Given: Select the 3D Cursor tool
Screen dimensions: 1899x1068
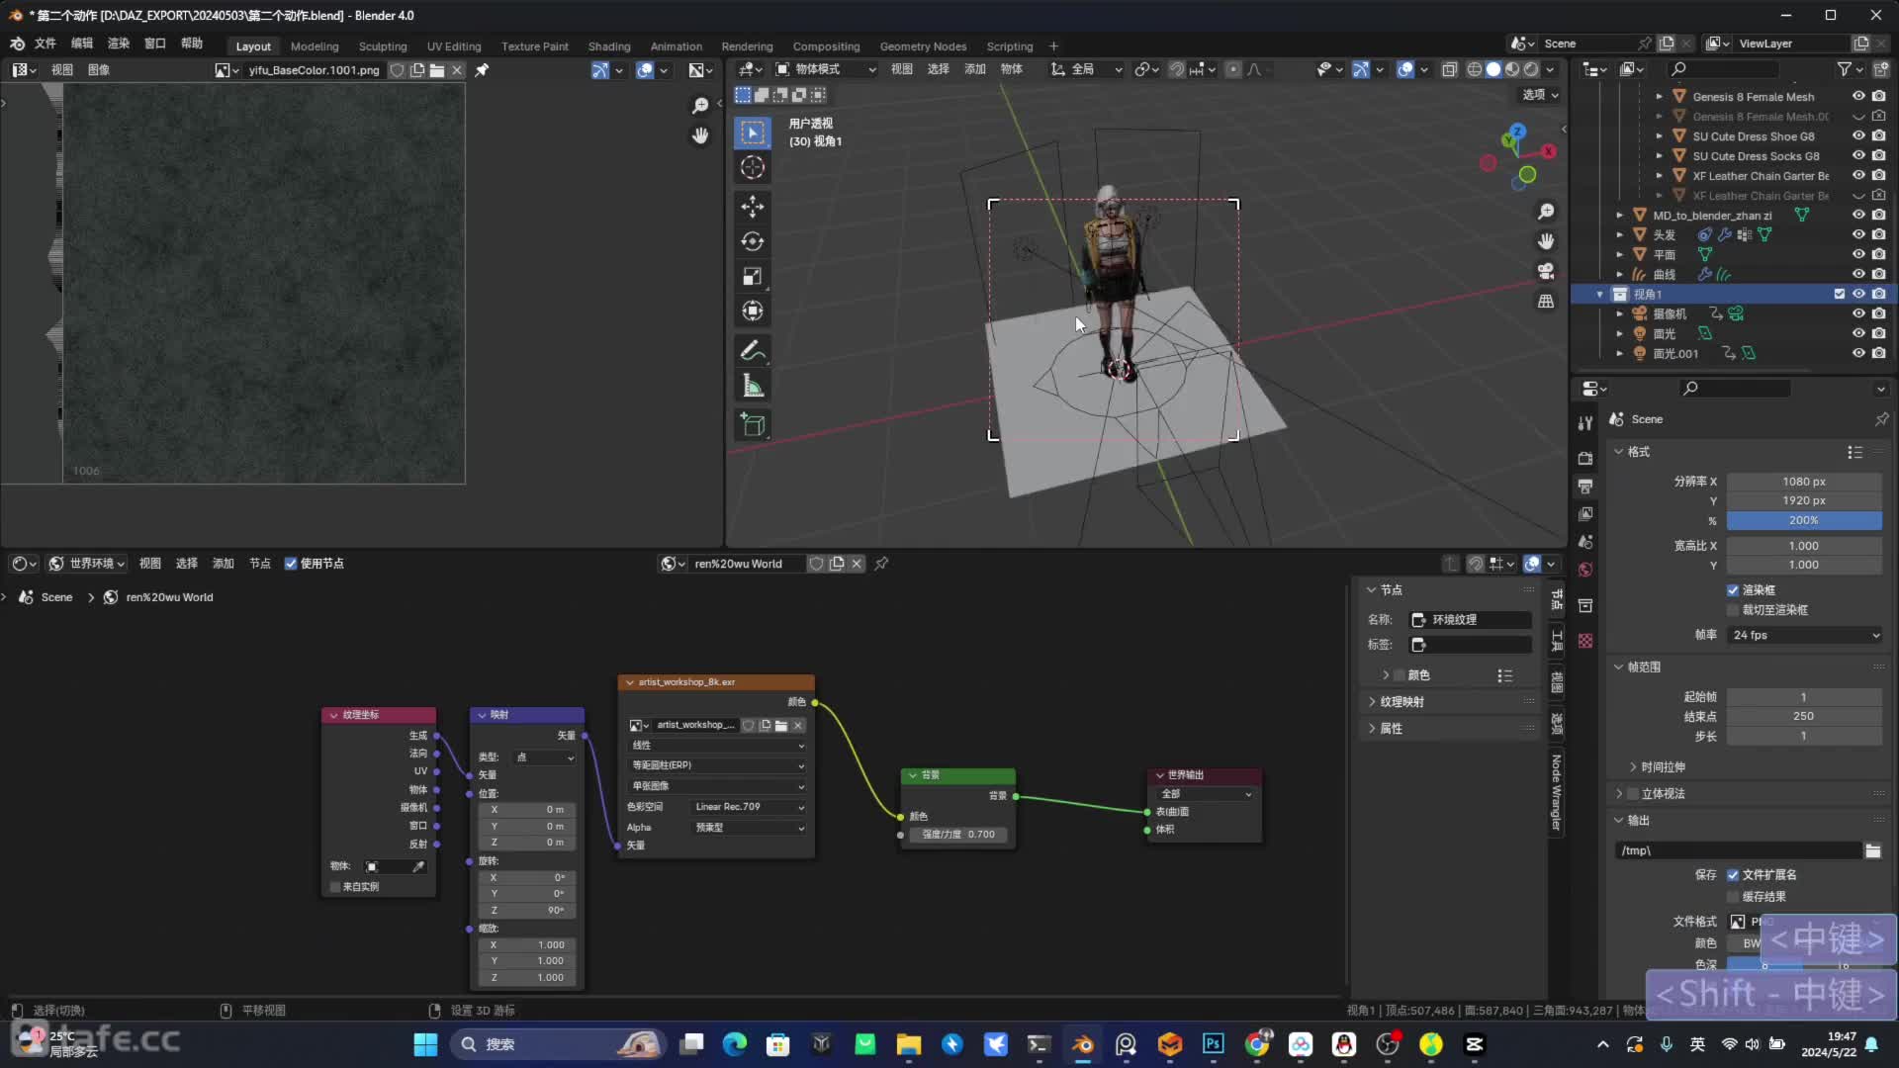Looking at the screenshot, I should [x=753, y=167].
